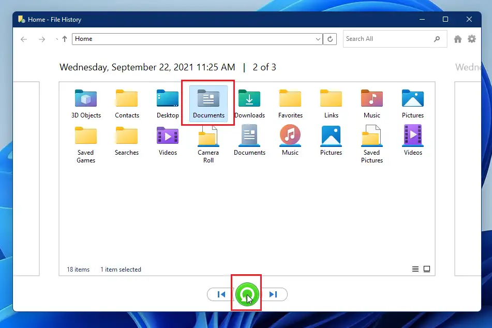Select the Pictures library in the second row
The height and width of the screenshot is (328, 492).
coord(331,141)
